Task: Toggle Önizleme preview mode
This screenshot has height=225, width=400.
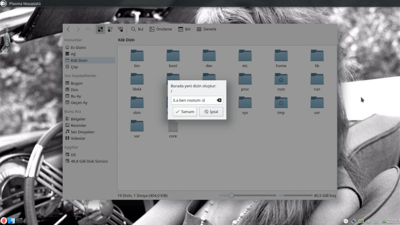Action: tap(161, 29)
